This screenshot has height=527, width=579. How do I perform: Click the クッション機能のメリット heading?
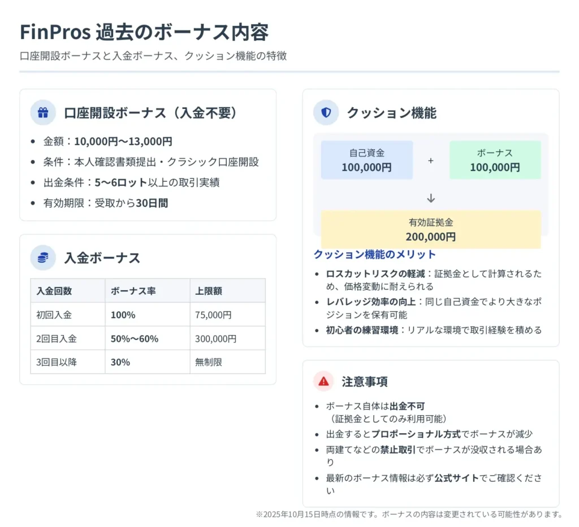[374, 254]
